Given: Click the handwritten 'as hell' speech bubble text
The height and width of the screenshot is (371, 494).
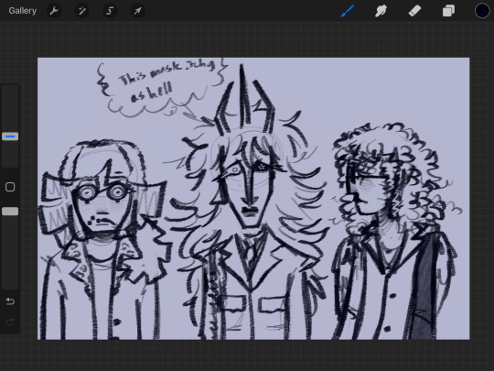Looking at the screenshot, I should pyautogui.click(x=152, y=93).
